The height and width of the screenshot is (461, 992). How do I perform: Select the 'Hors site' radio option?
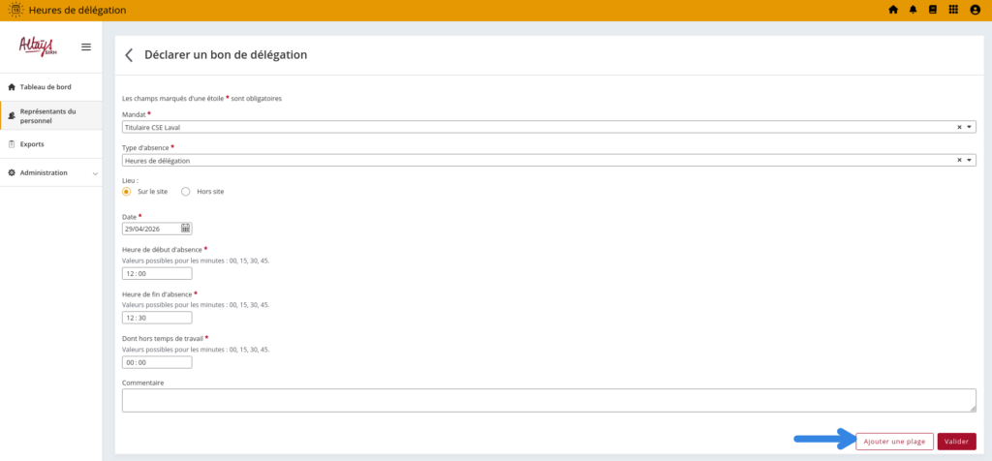pyautogui.click(x=186, y=192)
